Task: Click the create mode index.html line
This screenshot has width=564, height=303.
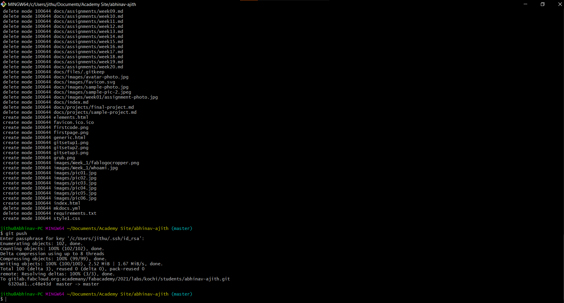Action: point(42,203)
